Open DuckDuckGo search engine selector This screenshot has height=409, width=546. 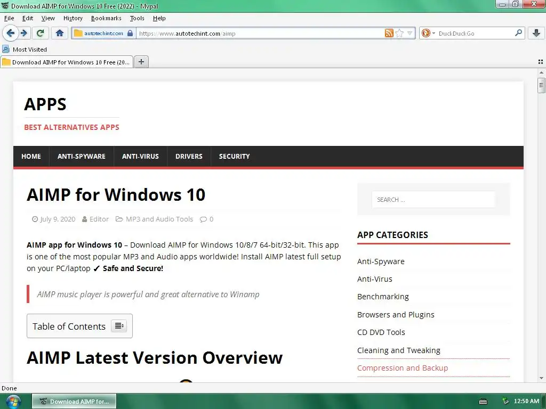point(428,33)
